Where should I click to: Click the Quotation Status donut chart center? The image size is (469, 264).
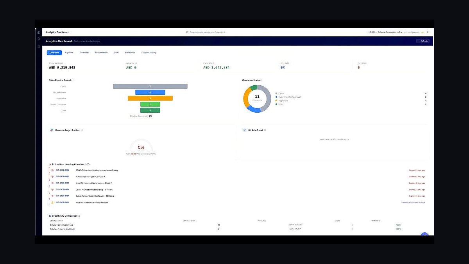[257, 99]
